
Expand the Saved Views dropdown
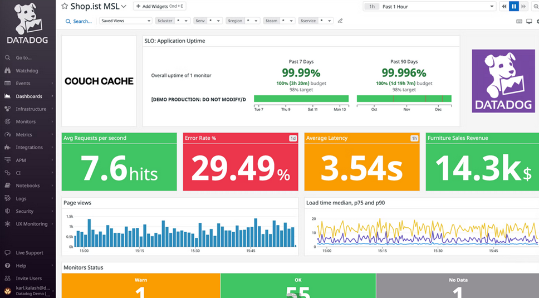[x=125, y=21]
